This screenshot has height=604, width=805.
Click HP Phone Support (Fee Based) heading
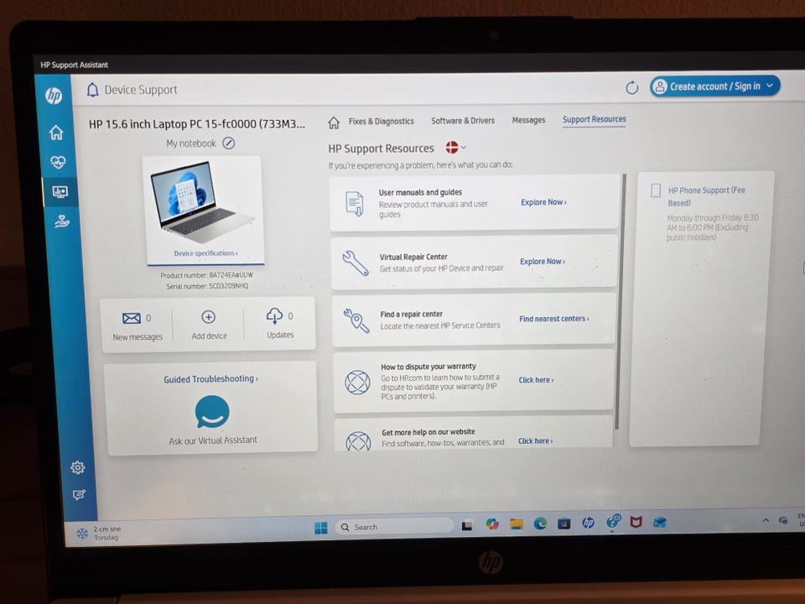click(706, 196)
